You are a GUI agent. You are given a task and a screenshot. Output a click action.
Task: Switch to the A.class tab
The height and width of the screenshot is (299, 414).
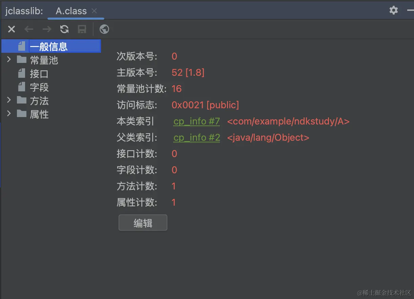click(70, 10)
